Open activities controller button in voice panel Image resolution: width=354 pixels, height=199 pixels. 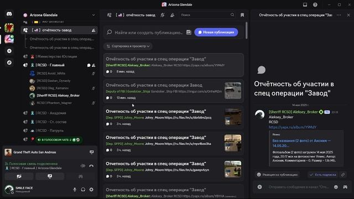click(x=81, y=176)
